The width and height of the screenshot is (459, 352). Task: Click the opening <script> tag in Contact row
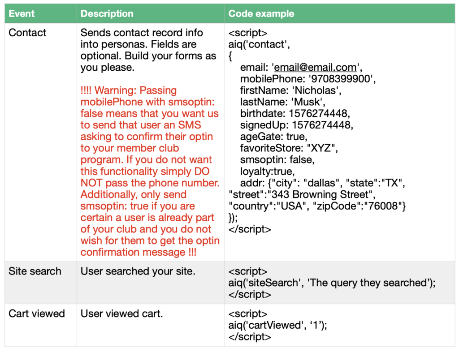(x=247, y=33)
